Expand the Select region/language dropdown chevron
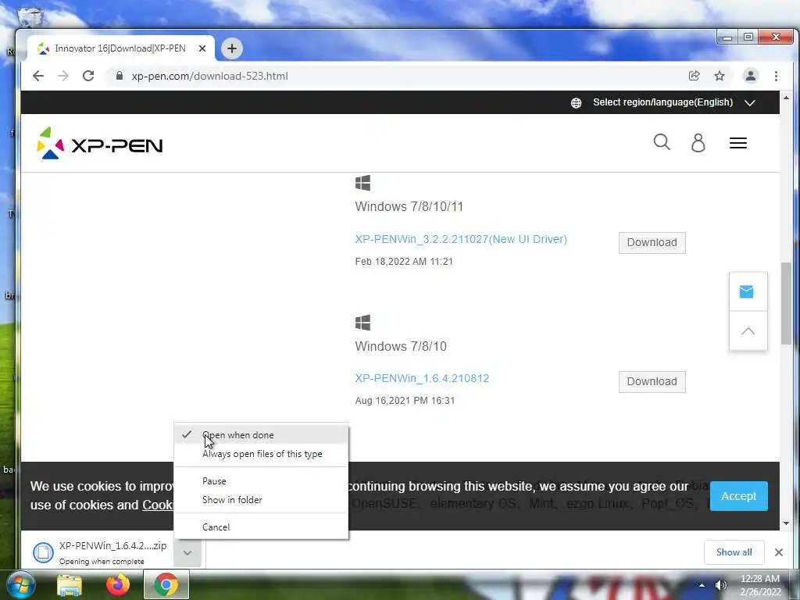The width and height of the screenshot is (800, 600). click(x=749, y=102)
